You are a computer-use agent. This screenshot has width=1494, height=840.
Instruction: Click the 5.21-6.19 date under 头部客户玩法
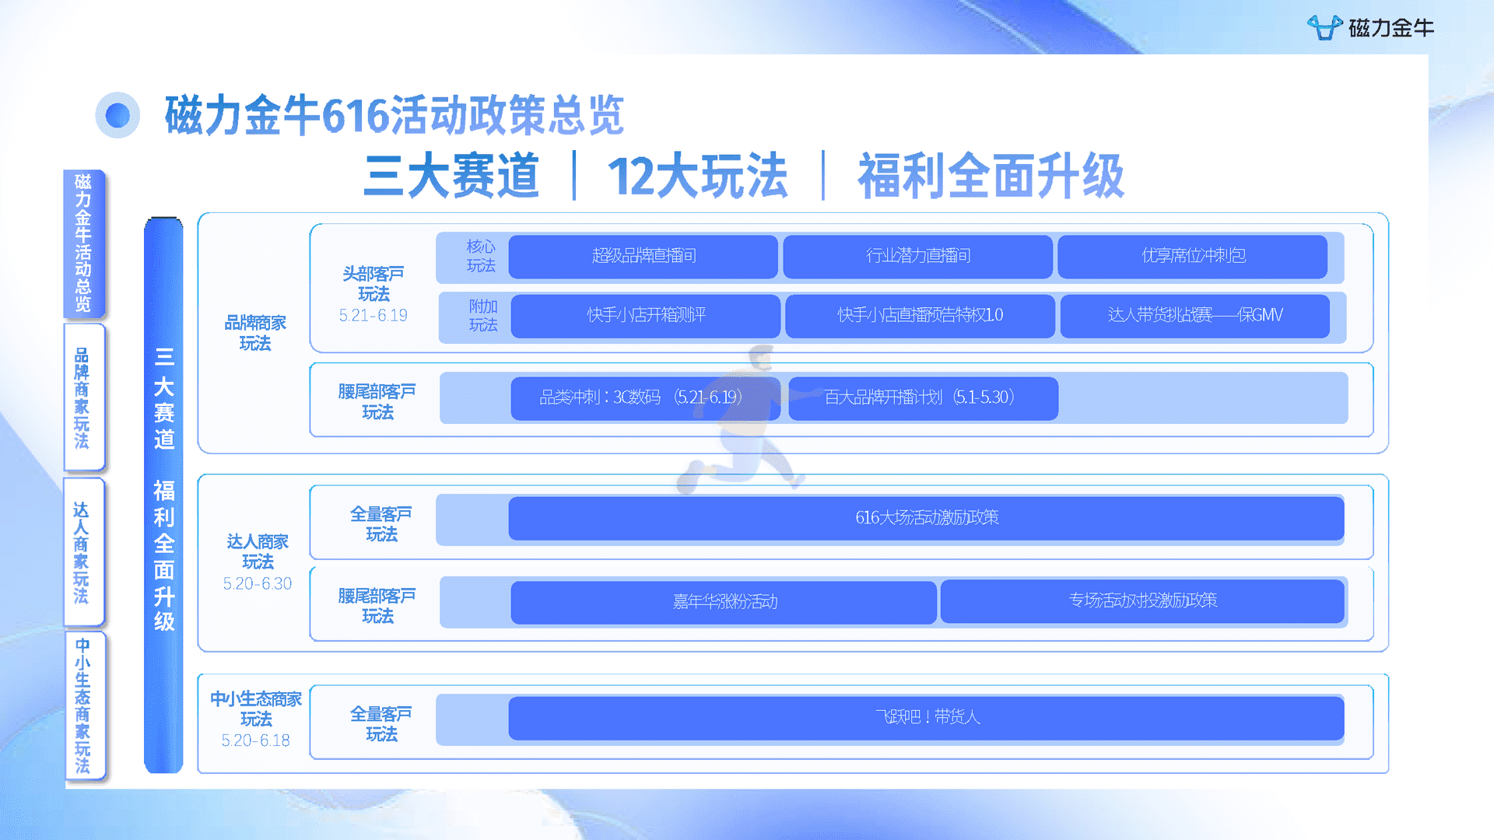pos(373,316)
